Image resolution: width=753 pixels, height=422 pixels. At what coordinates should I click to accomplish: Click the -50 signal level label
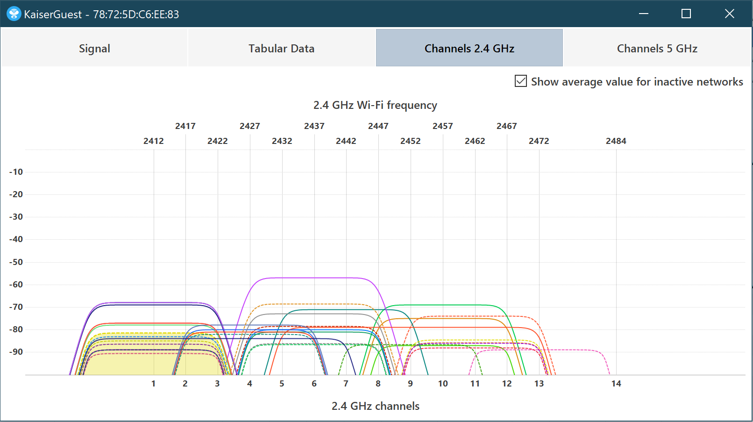(16, 262)
